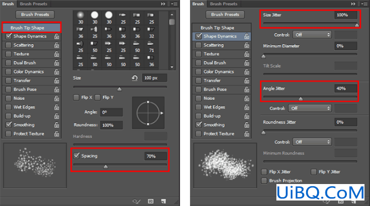Lock Color Dynamics in left Brush panel
This screenshot has height=206, width=370.
(x=57, y=72)
